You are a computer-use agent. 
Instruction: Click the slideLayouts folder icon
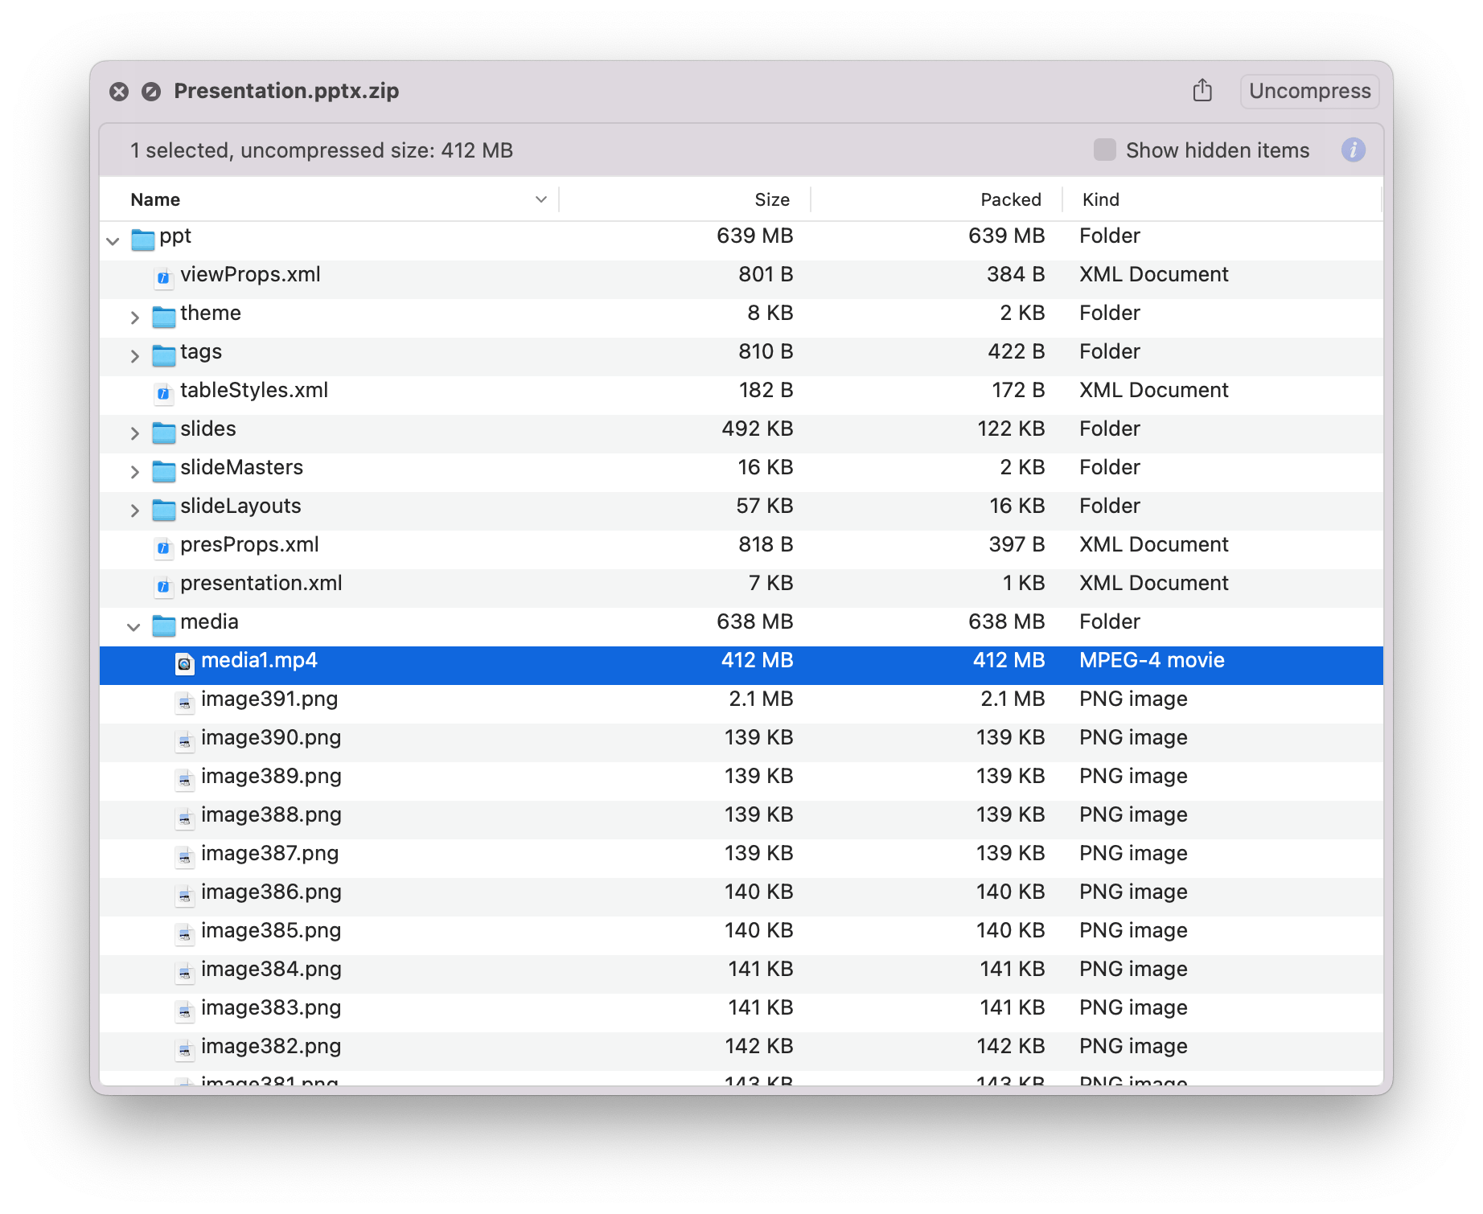tap(163, 509)
